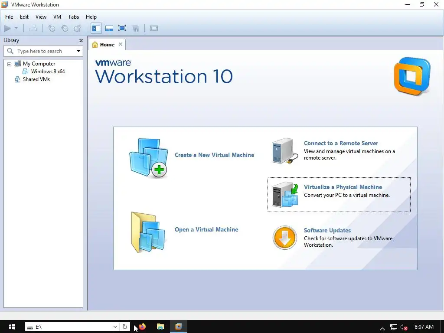Image resolution: width=444 pixels, height=333 pixels.
Task: Click VMware Workstation taskbar button
Action: pyautogui.click(x=178, y=326)
